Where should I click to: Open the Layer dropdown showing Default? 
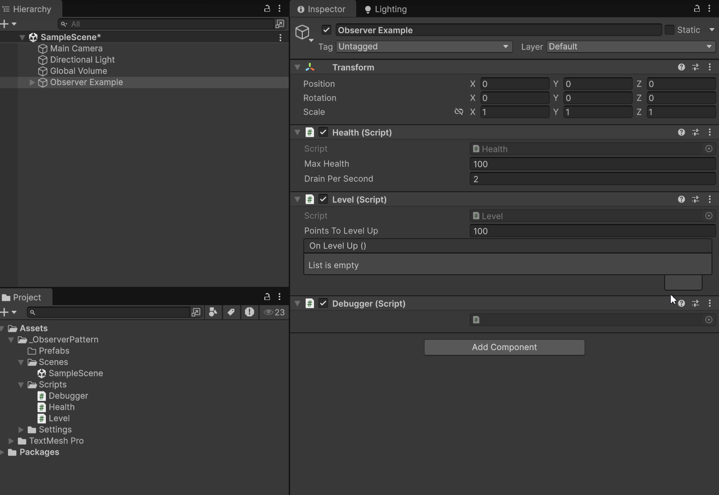click(630, 46)
